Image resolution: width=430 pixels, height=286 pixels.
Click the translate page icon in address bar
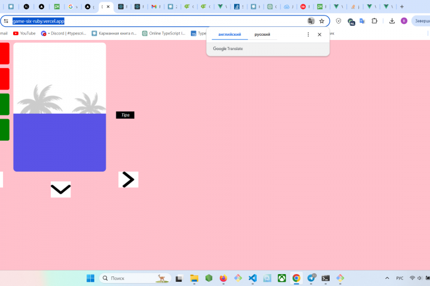(311, 21)
